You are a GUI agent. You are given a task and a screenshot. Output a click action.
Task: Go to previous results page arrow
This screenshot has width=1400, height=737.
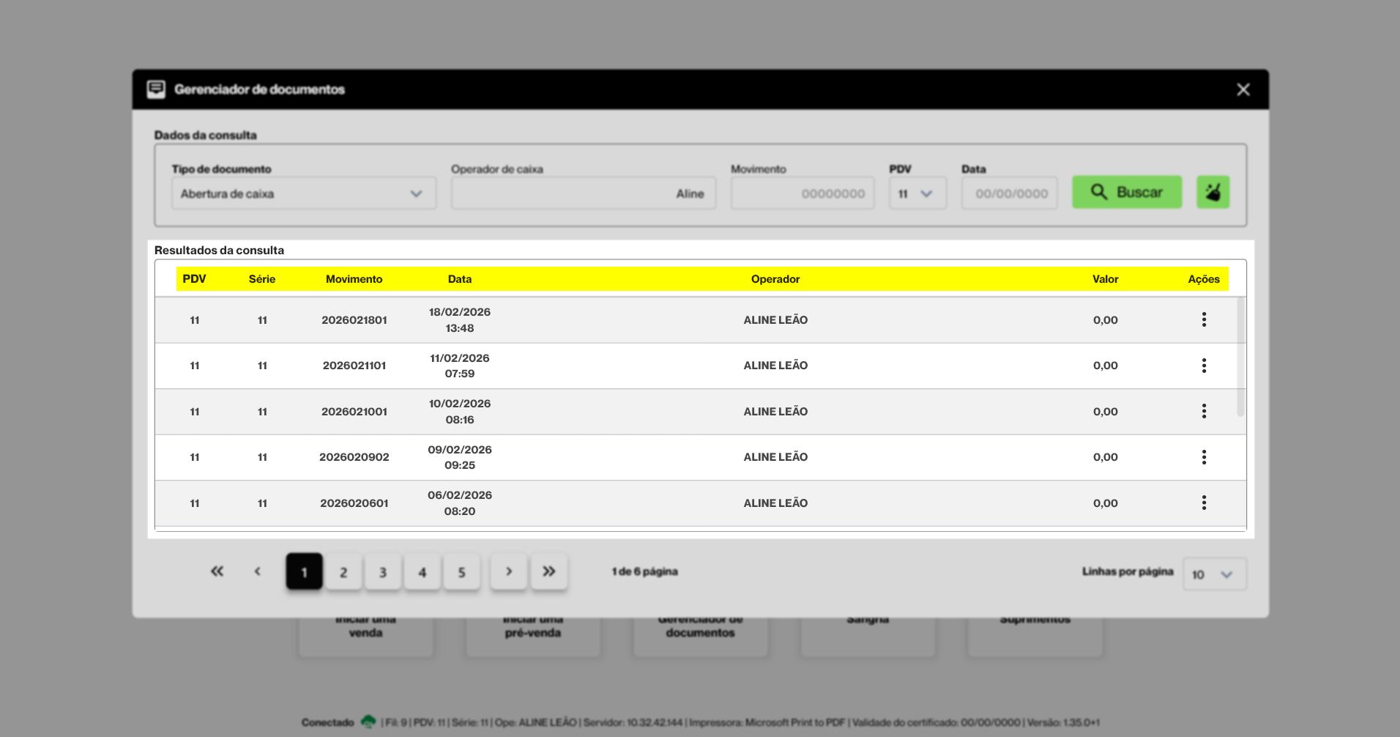point(257,571)
